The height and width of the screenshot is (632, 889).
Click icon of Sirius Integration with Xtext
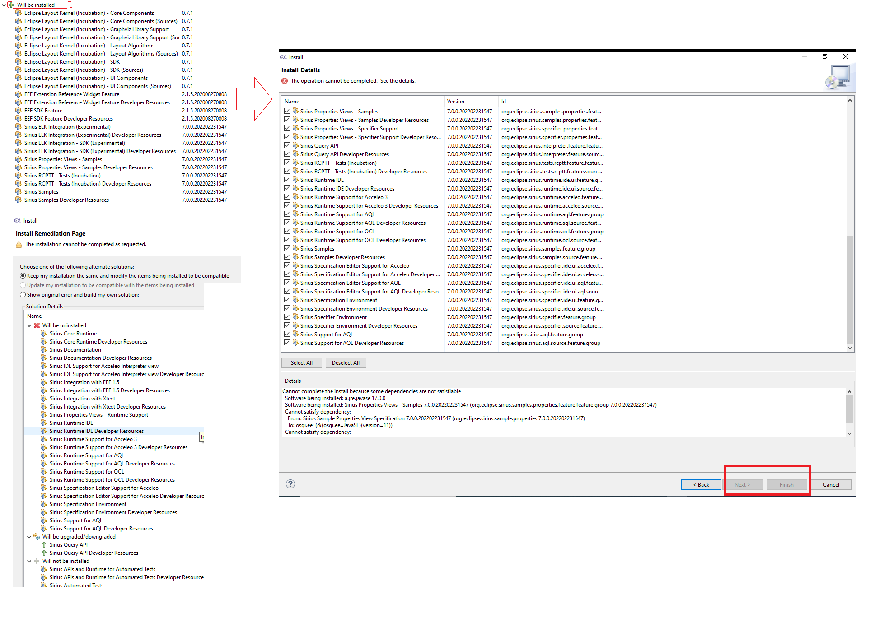(x=44, y=399)
